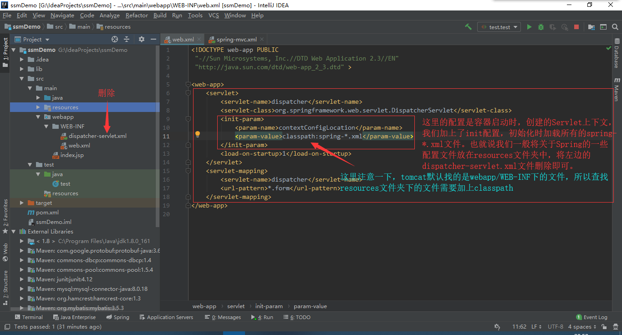Viewport: 622px width, 335px height.
Task: Open Project Structure from the toolbar
Action: (x=591, y=27)
